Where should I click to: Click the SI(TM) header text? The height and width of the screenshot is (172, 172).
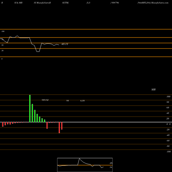(65, 3)
